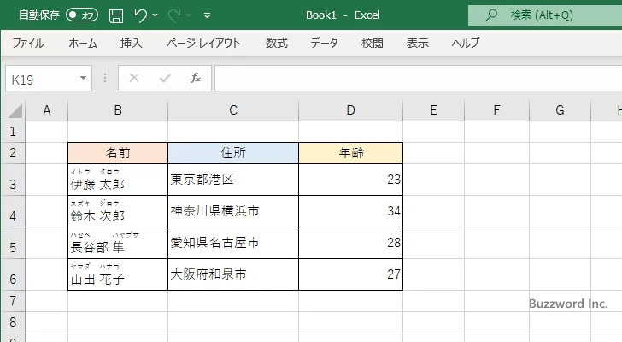Select column E header
The image size is (622, 342).
click(433, 110)
